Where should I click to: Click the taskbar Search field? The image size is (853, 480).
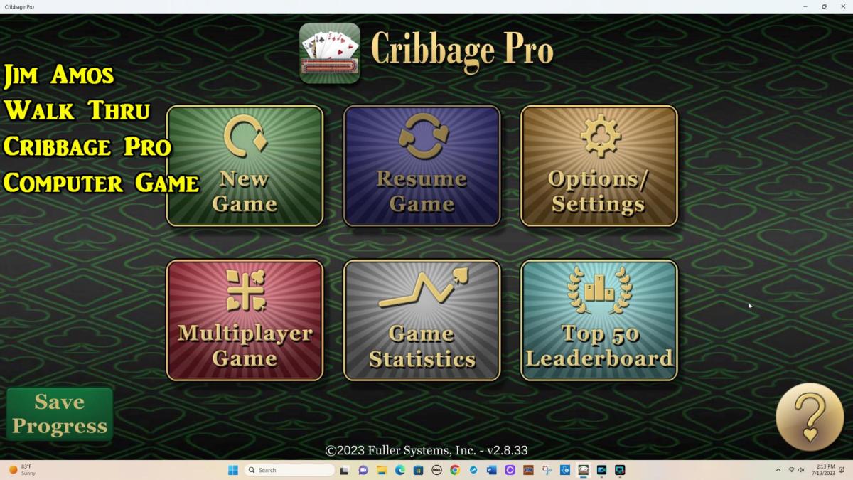point(288,470)
